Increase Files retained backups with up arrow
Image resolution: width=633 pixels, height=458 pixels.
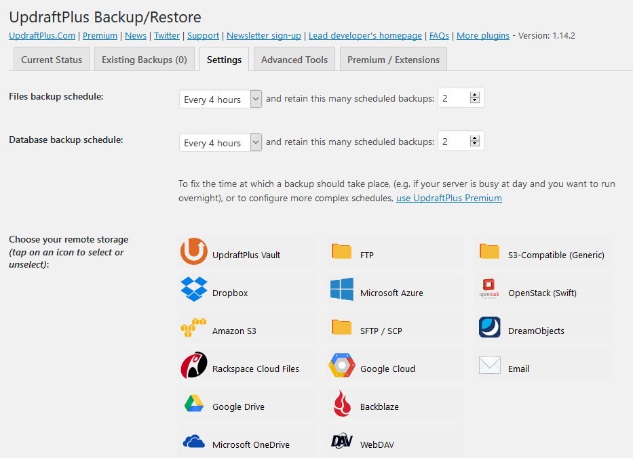[x=475, y=95]
